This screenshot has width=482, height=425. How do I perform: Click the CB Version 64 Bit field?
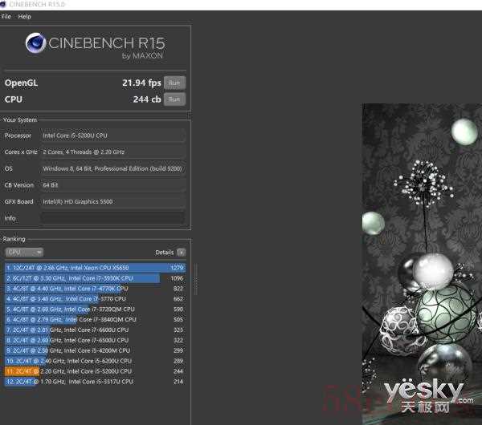[112, 185]
